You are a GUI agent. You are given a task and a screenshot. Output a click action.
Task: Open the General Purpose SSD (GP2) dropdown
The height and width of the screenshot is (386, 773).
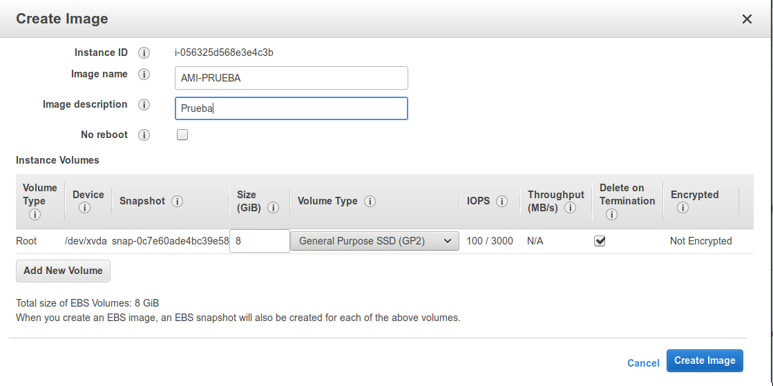pos(374,241)
